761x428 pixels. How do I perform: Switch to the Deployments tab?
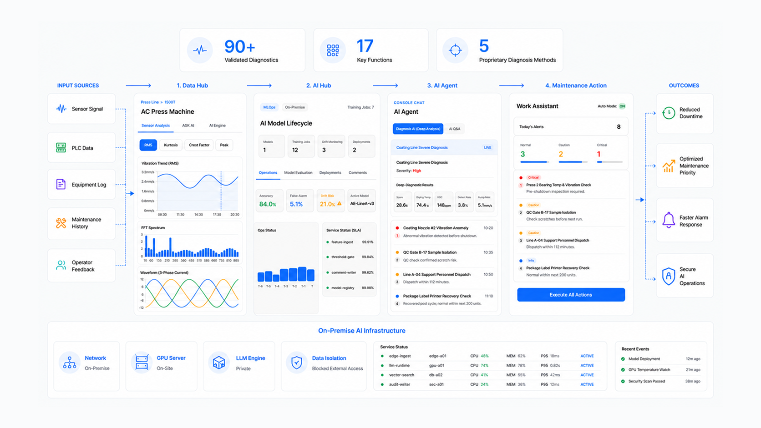pos(330,173)
